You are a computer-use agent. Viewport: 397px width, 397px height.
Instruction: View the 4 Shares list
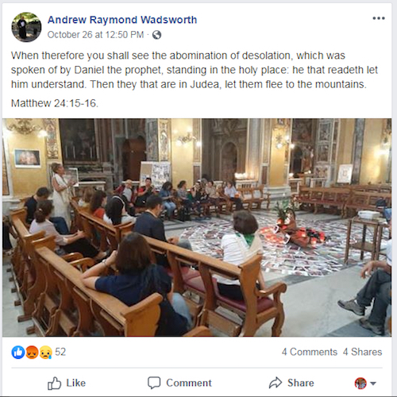(x=363, y=352)
